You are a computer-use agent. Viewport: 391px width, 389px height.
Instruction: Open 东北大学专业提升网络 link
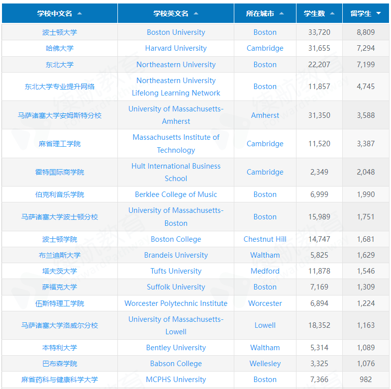coord(60,87)
